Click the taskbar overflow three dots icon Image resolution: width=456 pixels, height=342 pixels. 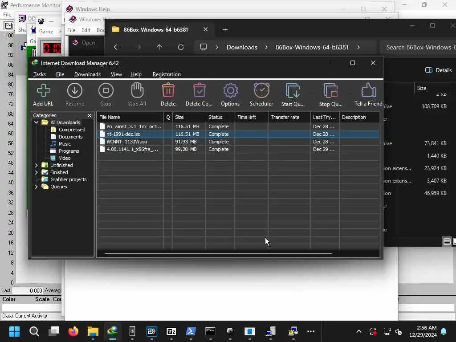[x=311, y=331]
